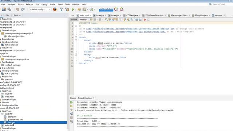
Task: Close the index.html editor tab
Action: pos(91,15)
